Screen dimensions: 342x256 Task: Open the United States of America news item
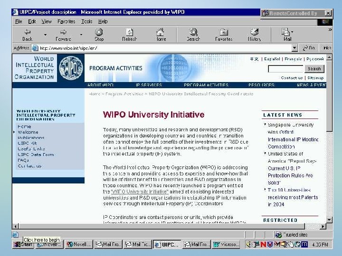pyautogui.click(x=292, y=168)
